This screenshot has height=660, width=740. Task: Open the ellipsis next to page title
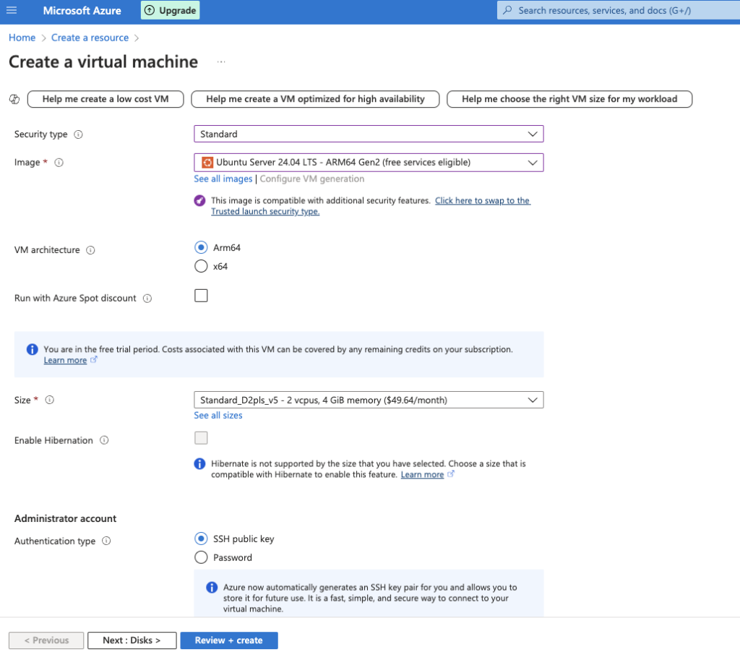point(221,62)
